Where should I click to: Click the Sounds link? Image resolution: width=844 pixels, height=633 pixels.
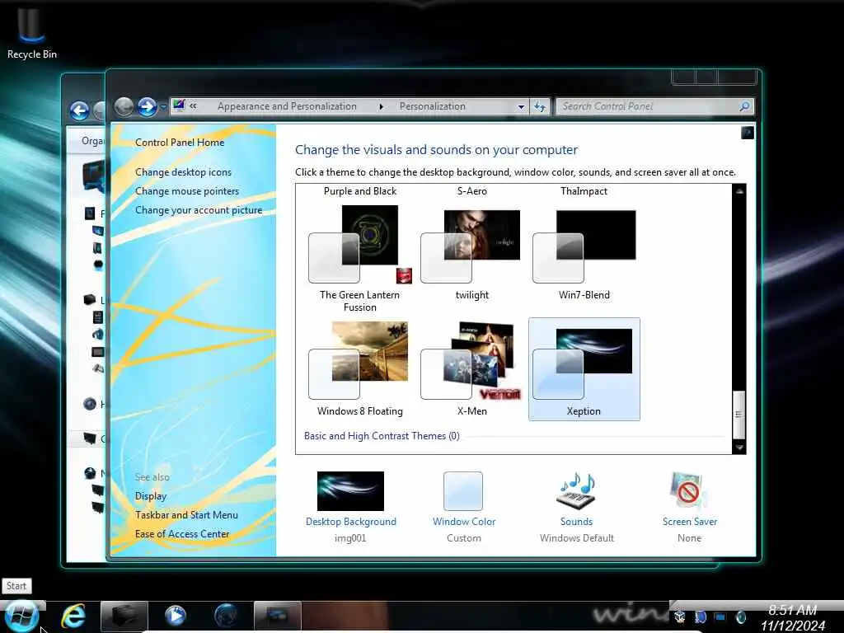(576, 522)
